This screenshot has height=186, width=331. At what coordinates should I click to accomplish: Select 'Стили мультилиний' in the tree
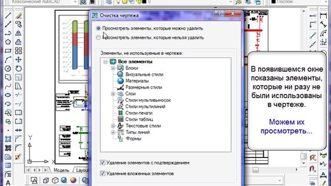pyautogui.click(x=145, y=107)
